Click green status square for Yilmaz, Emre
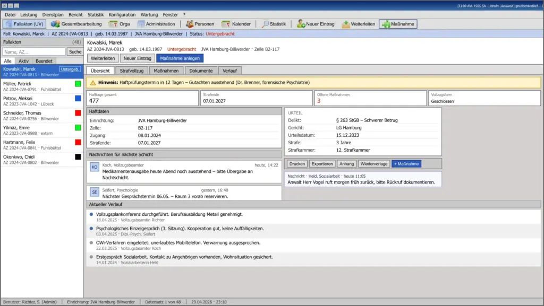Viewport: 544px width, 306px height. coord(78,128)
